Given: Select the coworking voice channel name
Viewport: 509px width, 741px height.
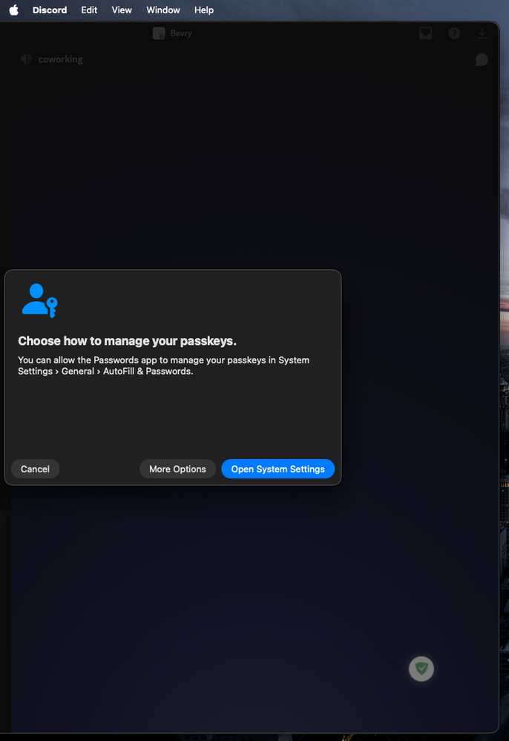Looking at the screenshot, I should pos(60,59).
